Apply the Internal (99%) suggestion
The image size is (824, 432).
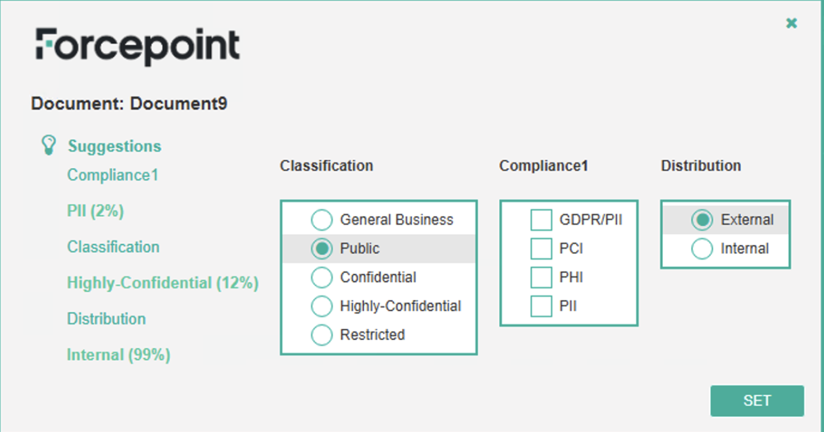click(x=118, y=355)
